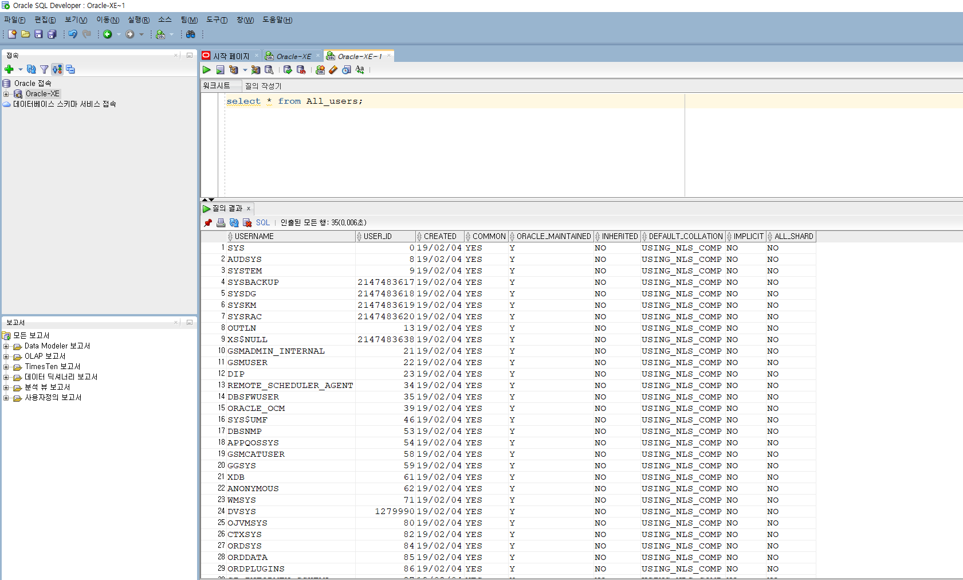Switch to the 질의 작성기 tab
This screenshot has width=963, height=580.
pyautogui.click(x=264, y=86)
